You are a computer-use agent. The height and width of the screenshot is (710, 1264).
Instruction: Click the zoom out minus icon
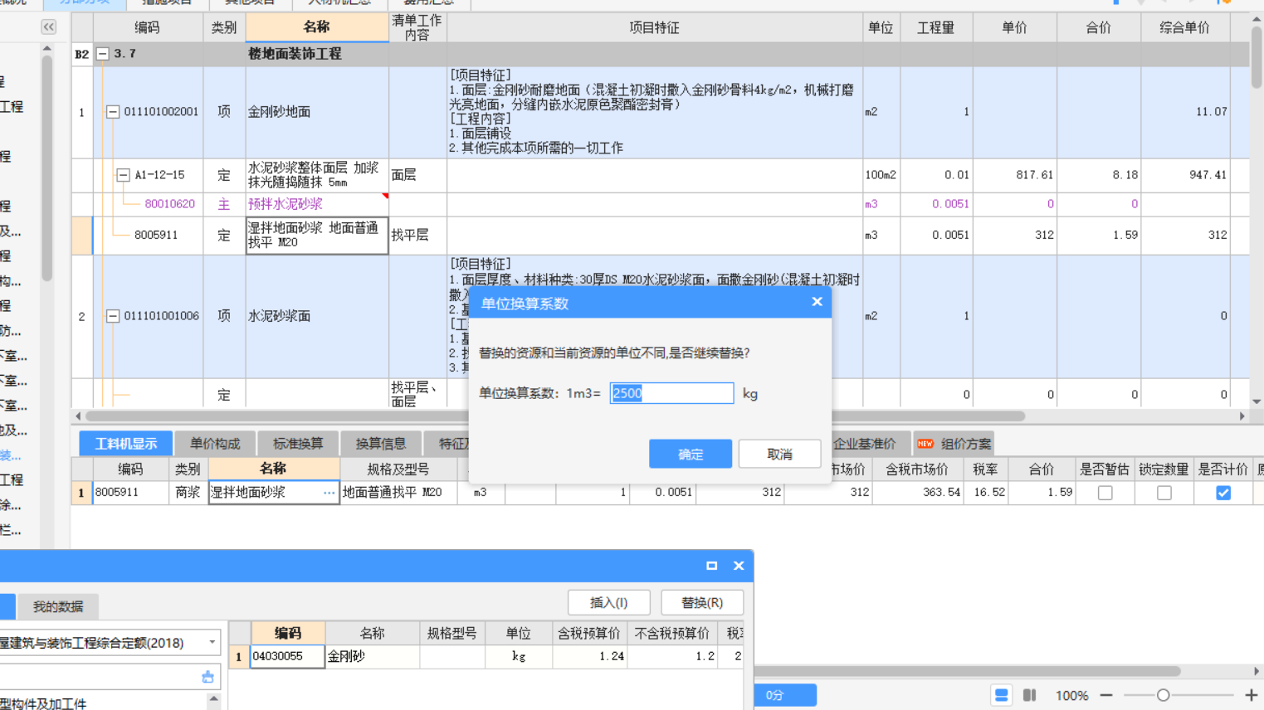(1105, 695)
